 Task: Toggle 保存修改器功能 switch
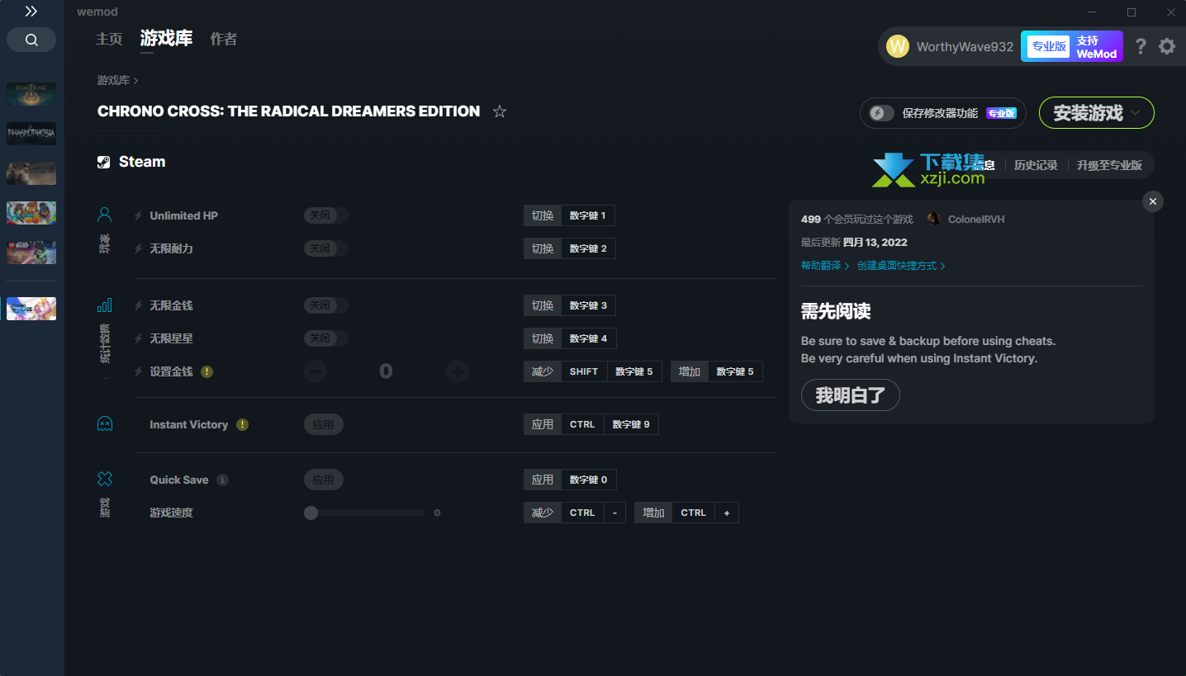pyautogui.click(x=882, y=113)
